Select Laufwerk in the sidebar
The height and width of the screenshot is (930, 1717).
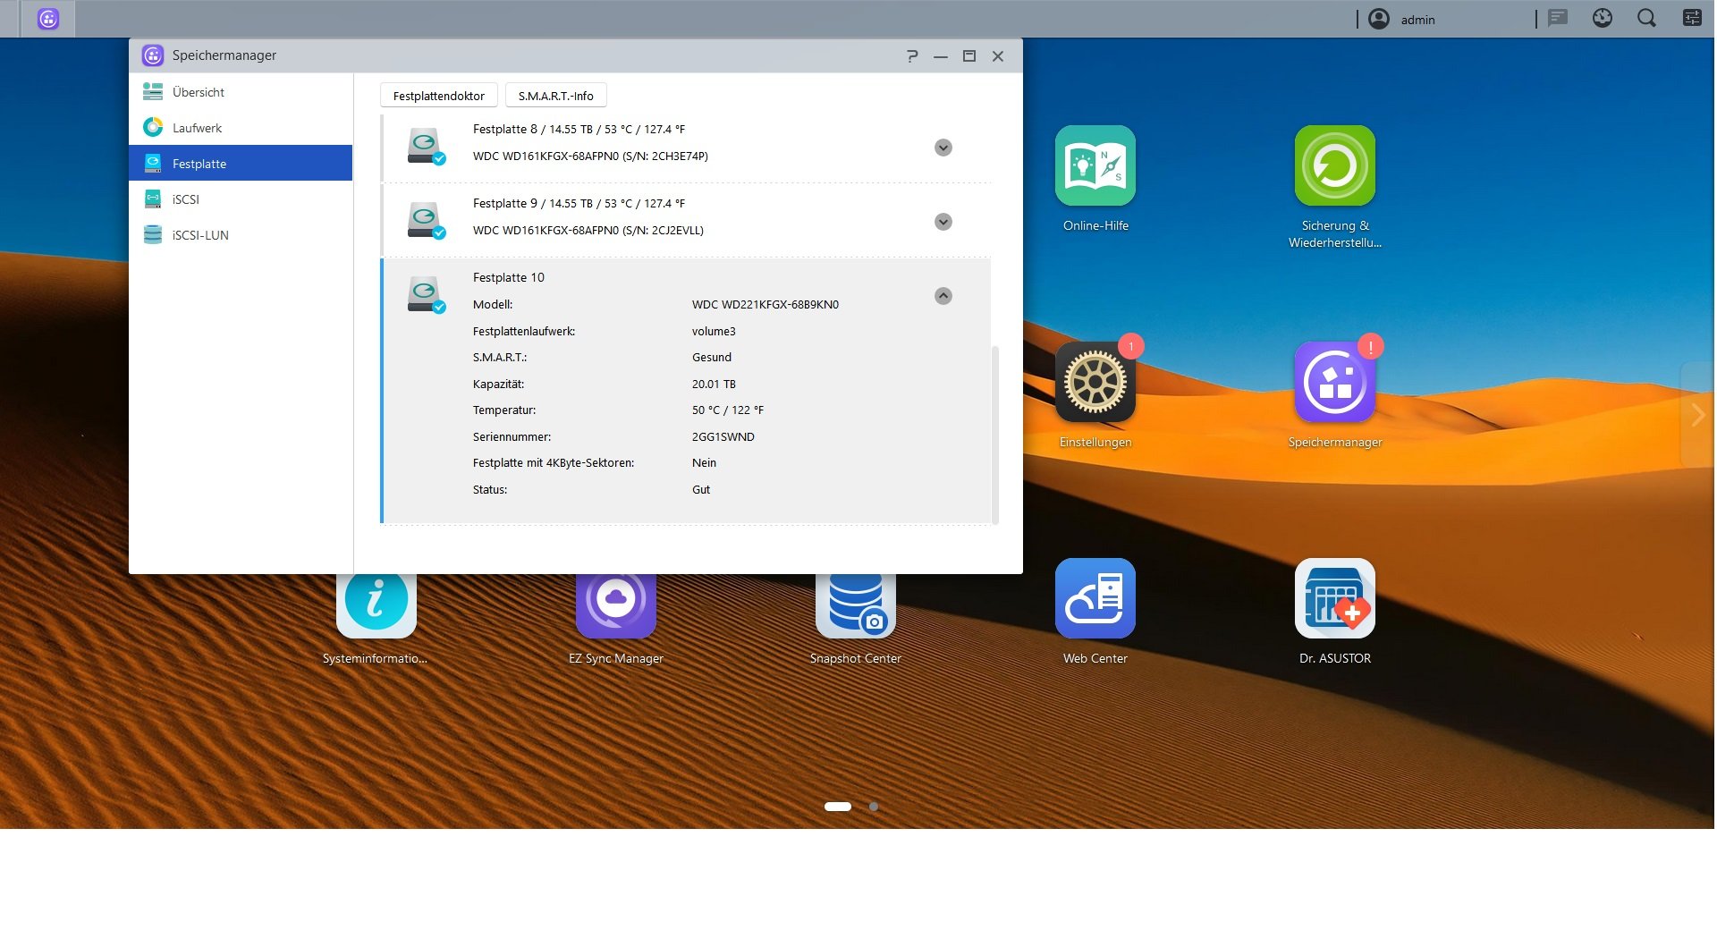coord(241,128)
